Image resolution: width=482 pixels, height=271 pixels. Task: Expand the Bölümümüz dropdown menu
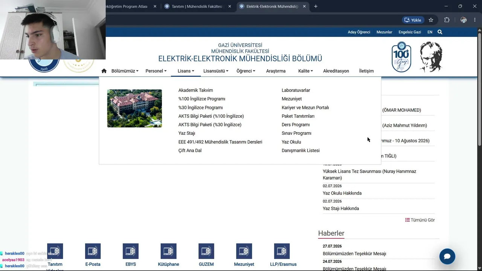pyautogui.click(x=125, y=71)
